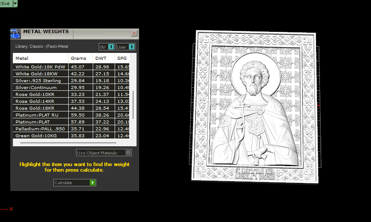
Task: Click the 29.95 grams value
Action: 77,87
